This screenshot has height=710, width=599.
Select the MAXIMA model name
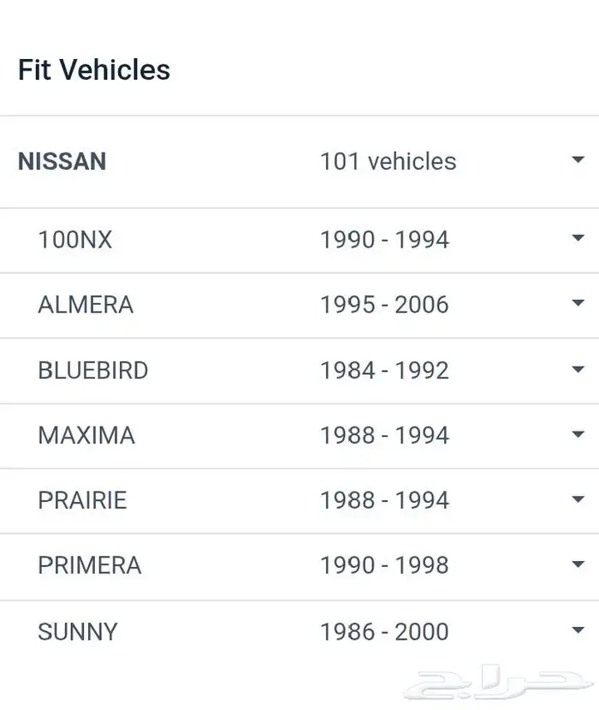click(x=86, y=435)
